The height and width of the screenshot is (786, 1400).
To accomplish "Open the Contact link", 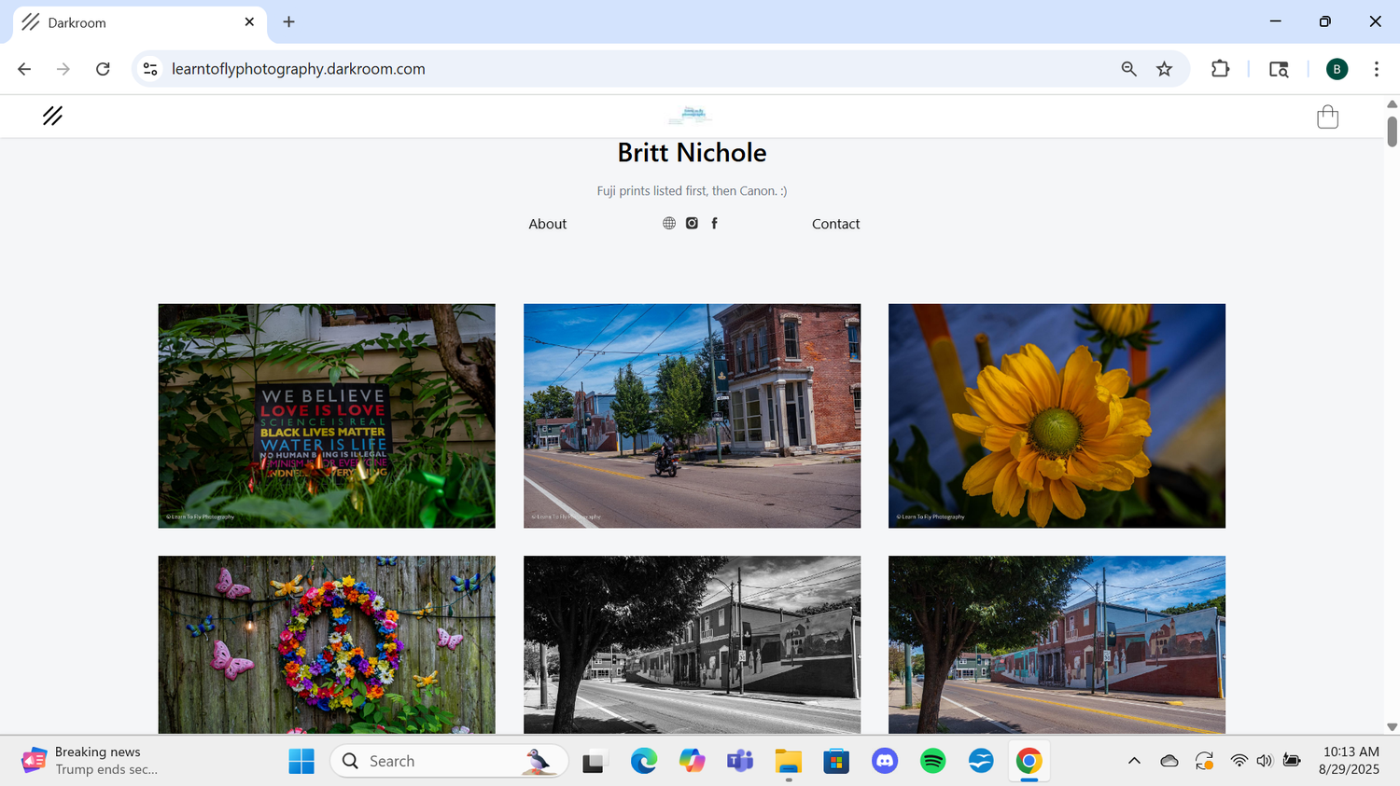I will tap(835, 224).
